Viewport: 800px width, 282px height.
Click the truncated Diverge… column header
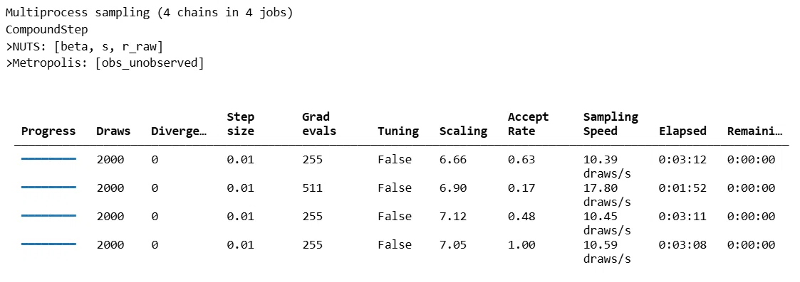click(179, 131)
